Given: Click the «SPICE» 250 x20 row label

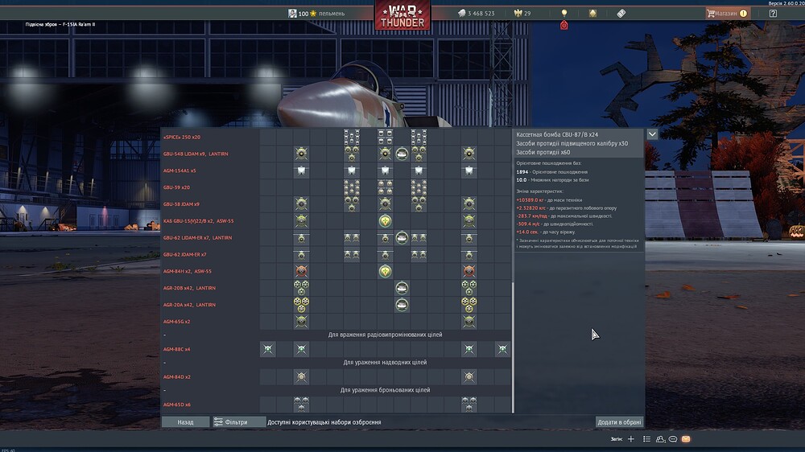Looking at the screenshot, I should [x=182, y=137].
